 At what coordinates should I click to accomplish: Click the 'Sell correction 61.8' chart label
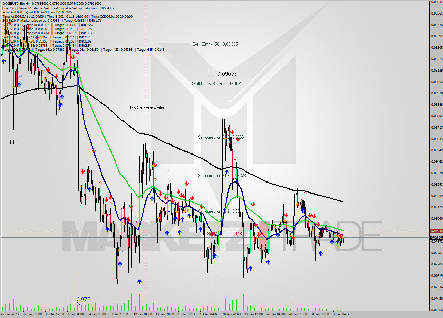(222, 176)
